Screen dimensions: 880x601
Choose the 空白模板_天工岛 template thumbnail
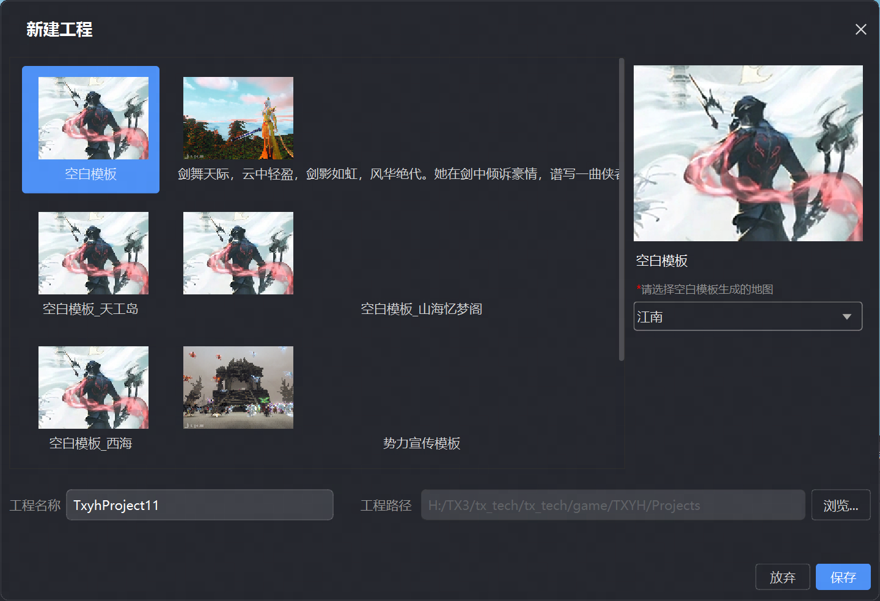click(94, 253)
